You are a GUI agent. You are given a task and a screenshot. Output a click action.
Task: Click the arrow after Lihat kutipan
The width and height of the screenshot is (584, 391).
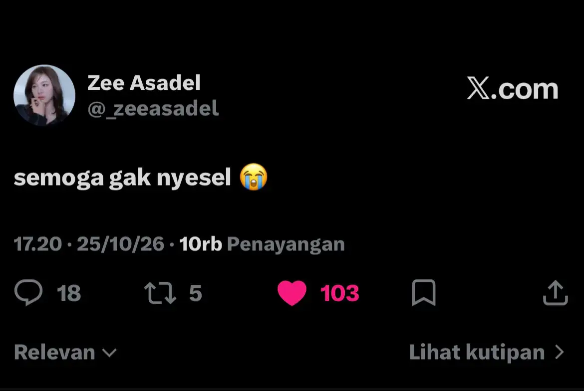[x=560, y=352]
